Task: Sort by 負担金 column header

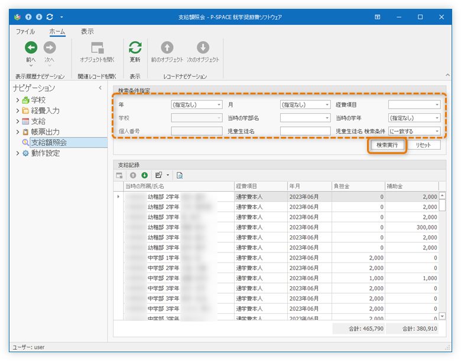Action: [358, 186]
